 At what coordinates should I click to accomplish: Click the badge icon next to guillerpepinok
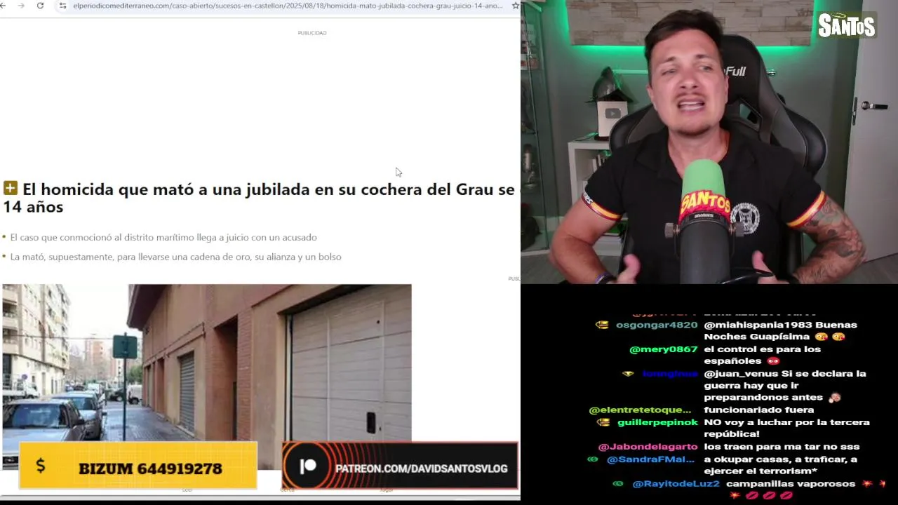point(603,422)
